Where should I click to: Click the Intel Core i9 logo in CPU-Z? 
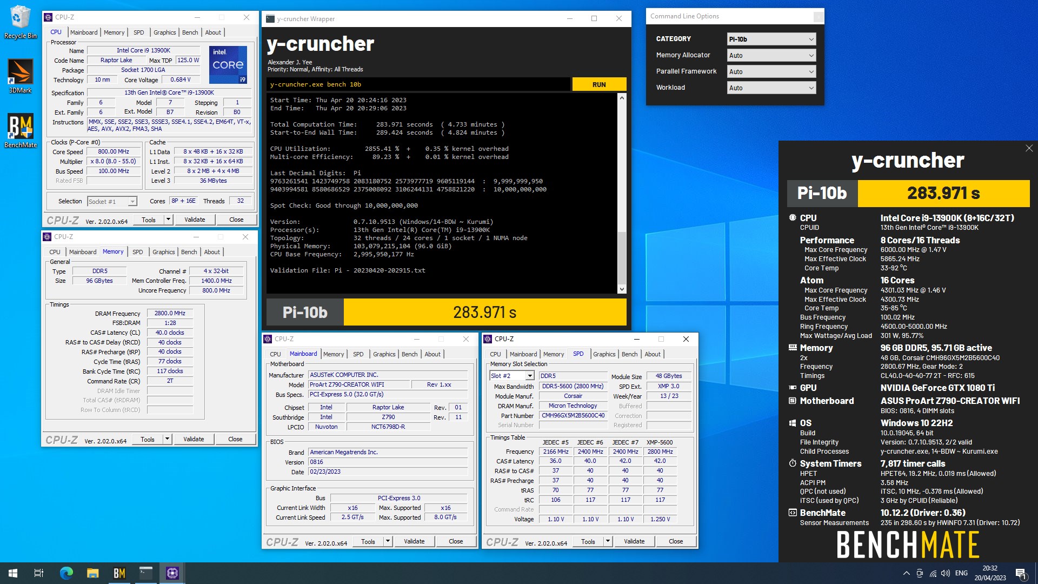click(x=228, y=64)
